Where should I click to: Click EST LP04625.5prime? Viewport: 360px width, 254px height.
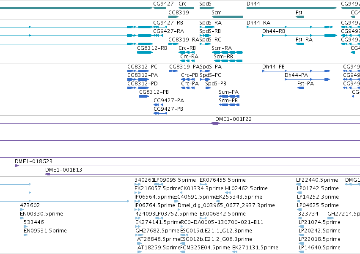299,210
